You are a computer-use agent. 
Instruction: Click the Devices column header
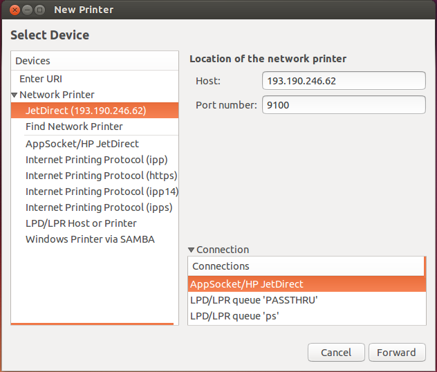pyautogui.click(x=95, y=61)
